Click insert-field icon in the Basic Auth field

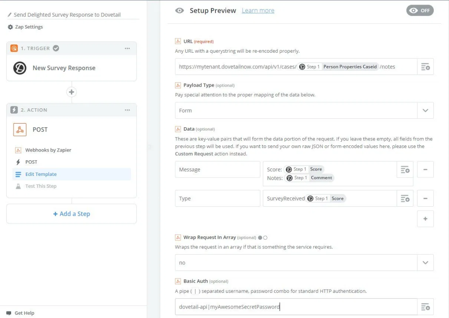tap(425, 307)
